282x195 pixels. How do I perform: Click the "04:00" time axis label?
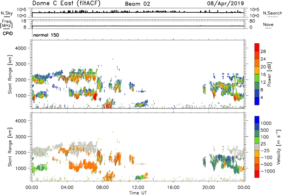pyautogui.click(x=67, y=188)
